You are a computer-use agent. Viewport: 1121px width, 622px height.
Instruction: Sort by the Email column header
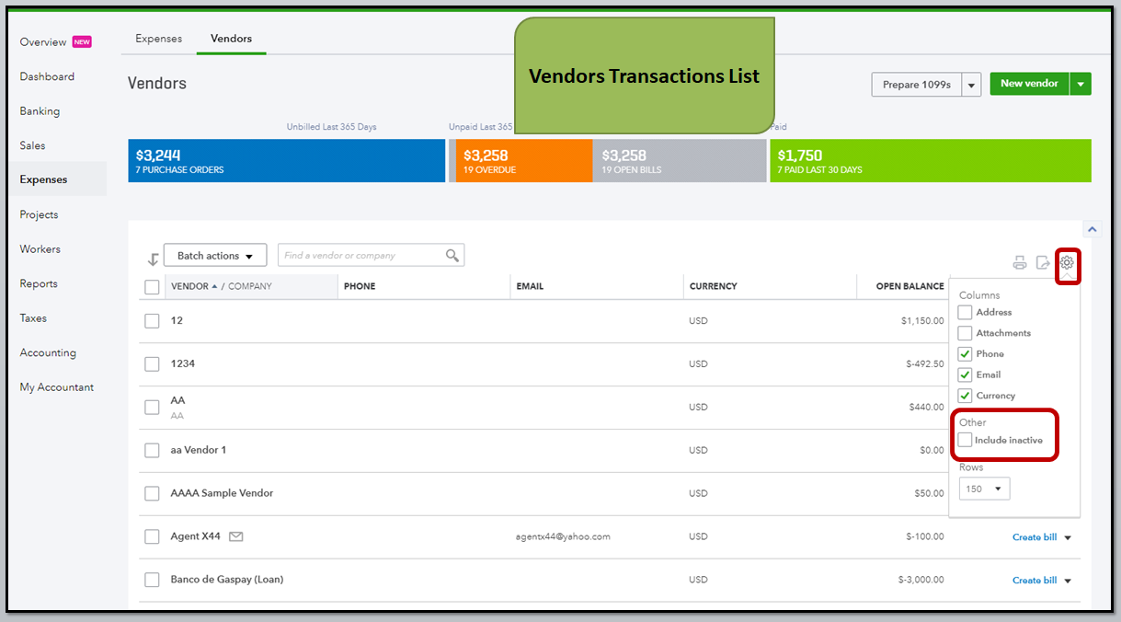[x=530, y=286]
